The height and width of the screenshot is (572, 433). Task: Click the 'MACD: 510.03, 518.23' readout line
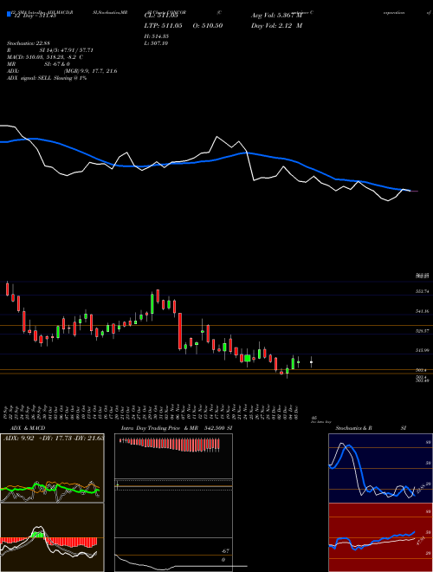click(45, 57)
